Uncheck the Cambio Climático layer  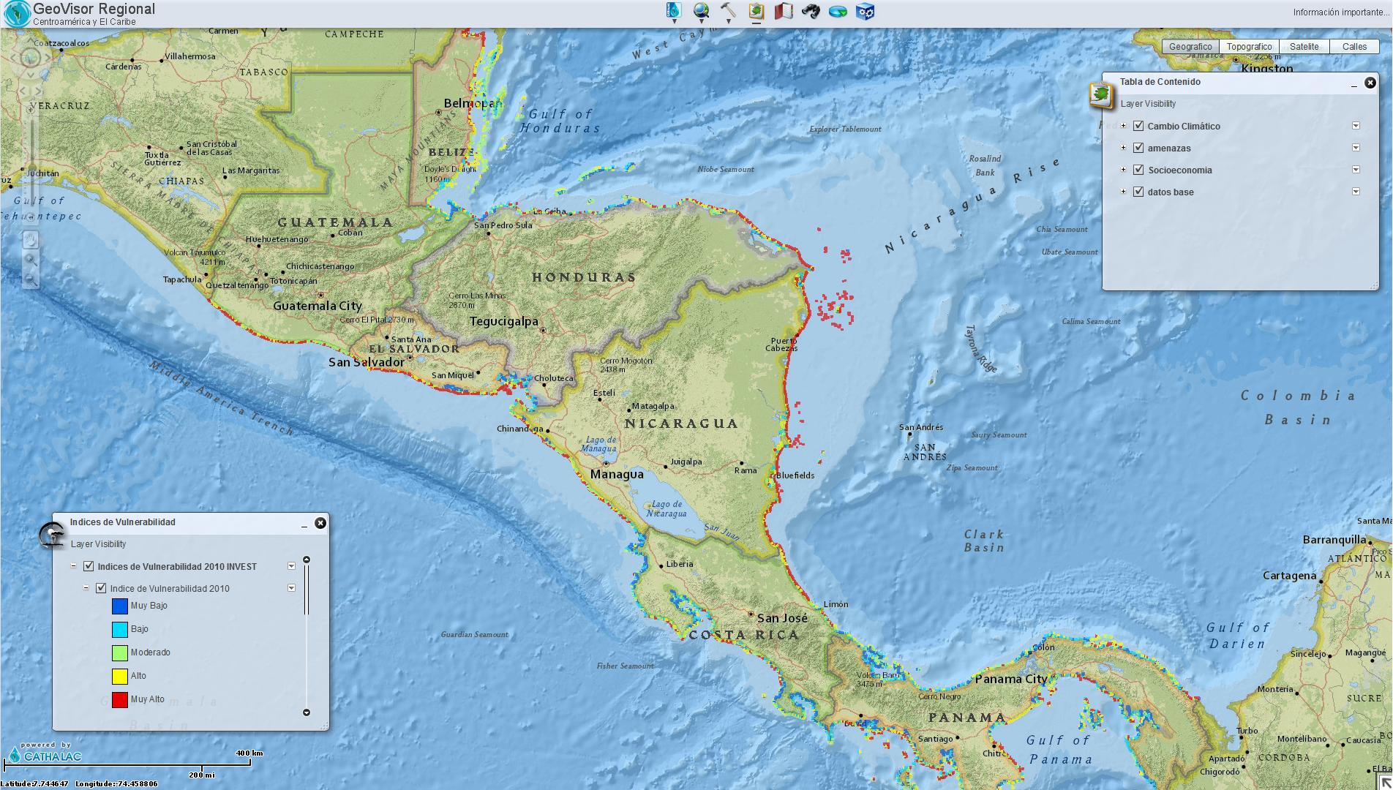click(1138, 126)
